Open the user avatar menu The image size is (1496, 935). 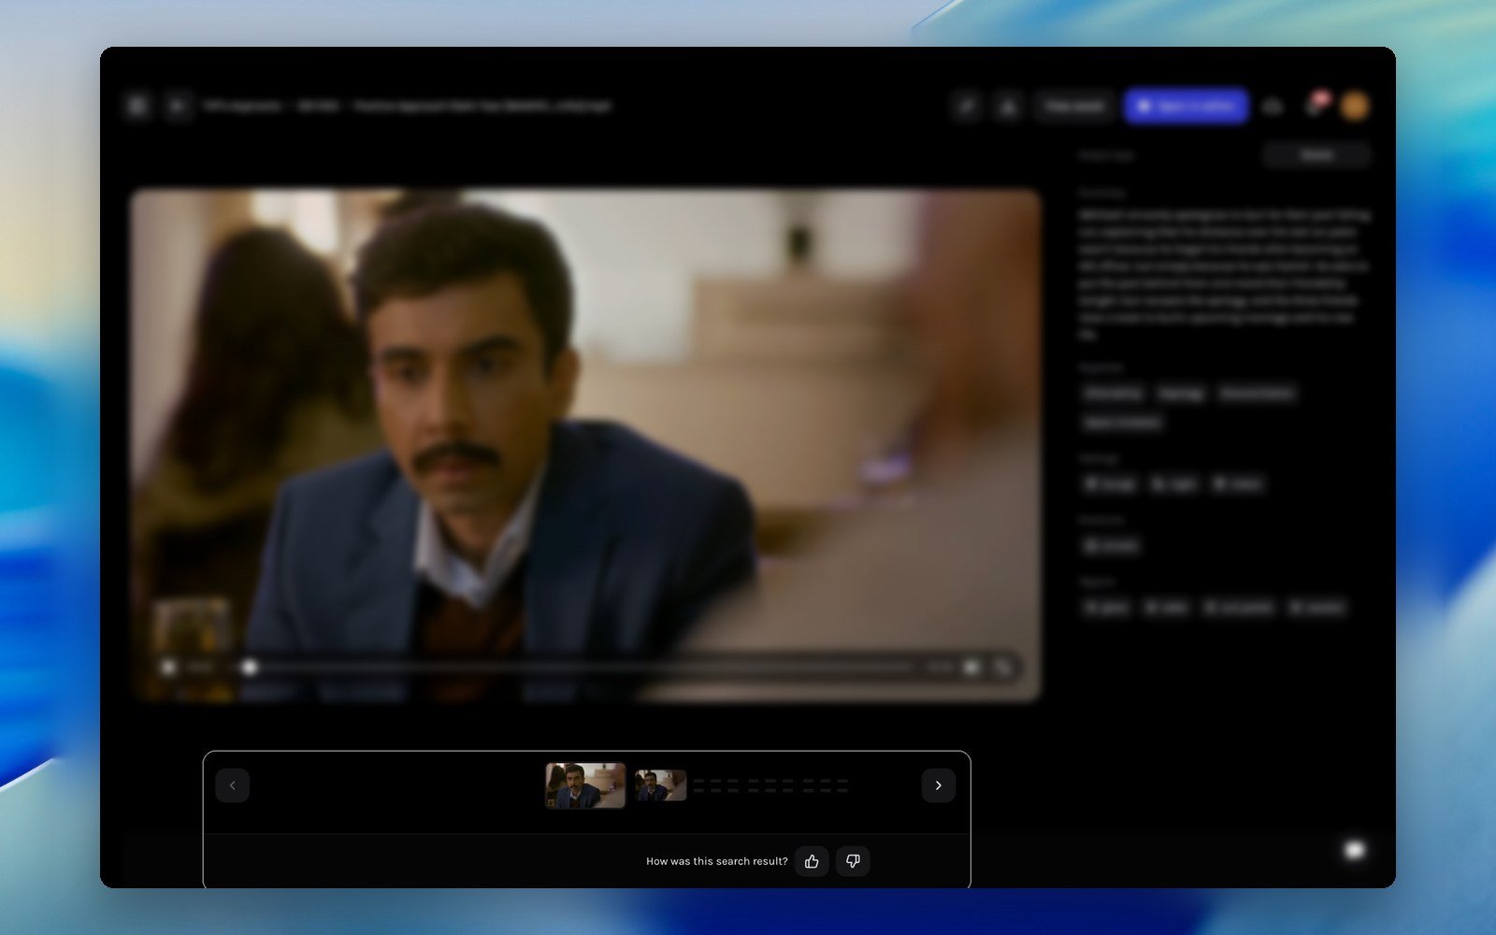(1354, 106)
